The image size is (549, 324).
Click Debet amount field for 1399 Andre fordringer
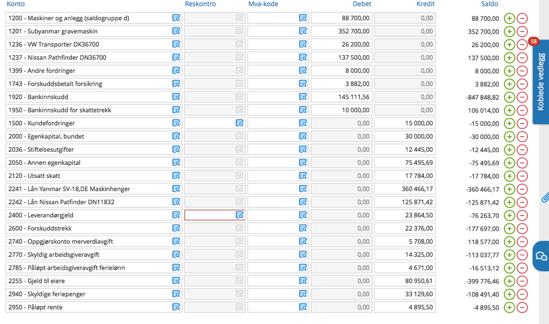coord(341,71)
